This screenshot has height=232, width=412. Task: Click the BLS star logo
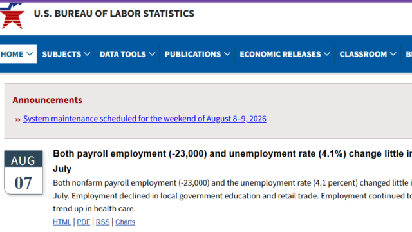point(12,15)
